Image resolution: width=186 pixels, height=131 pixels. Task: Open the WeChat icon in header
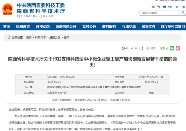tap(159, 7)
